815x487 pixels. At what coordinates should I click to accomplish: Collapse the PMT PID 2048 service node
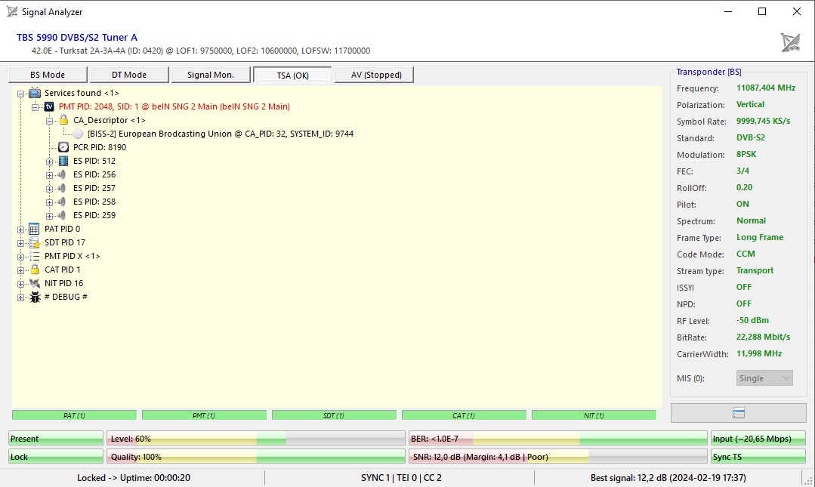coord(35,107)
